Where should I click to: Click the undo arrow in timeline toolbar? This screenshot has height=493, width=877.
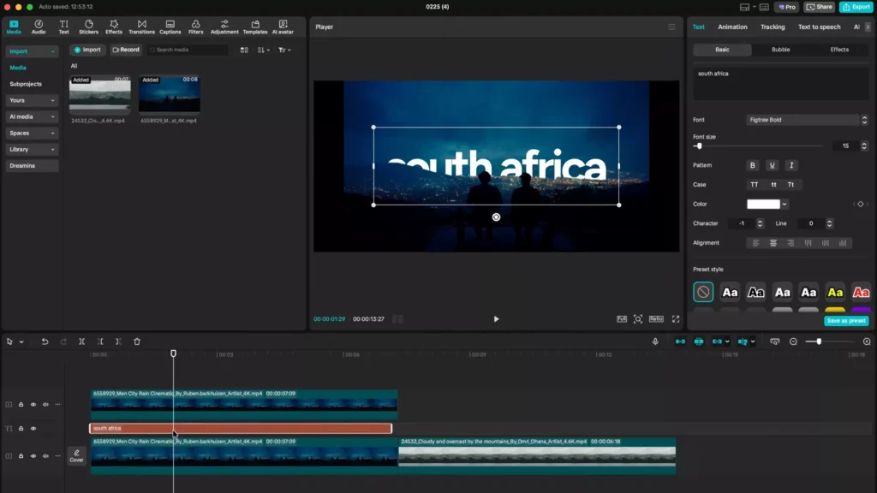point(45,342)
